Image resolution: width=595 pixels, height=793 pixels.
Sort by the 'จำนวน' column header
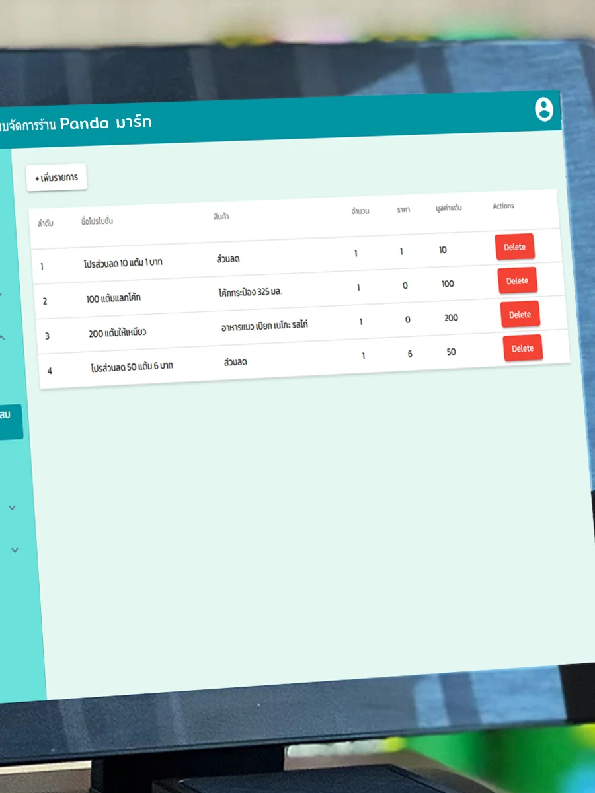[360, 211]
